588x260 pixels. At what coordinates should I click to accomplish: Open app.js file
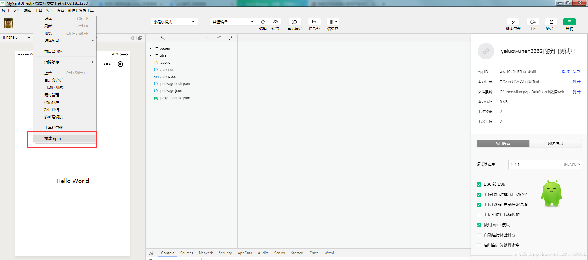pyautogui.click(x=165, y=63)
